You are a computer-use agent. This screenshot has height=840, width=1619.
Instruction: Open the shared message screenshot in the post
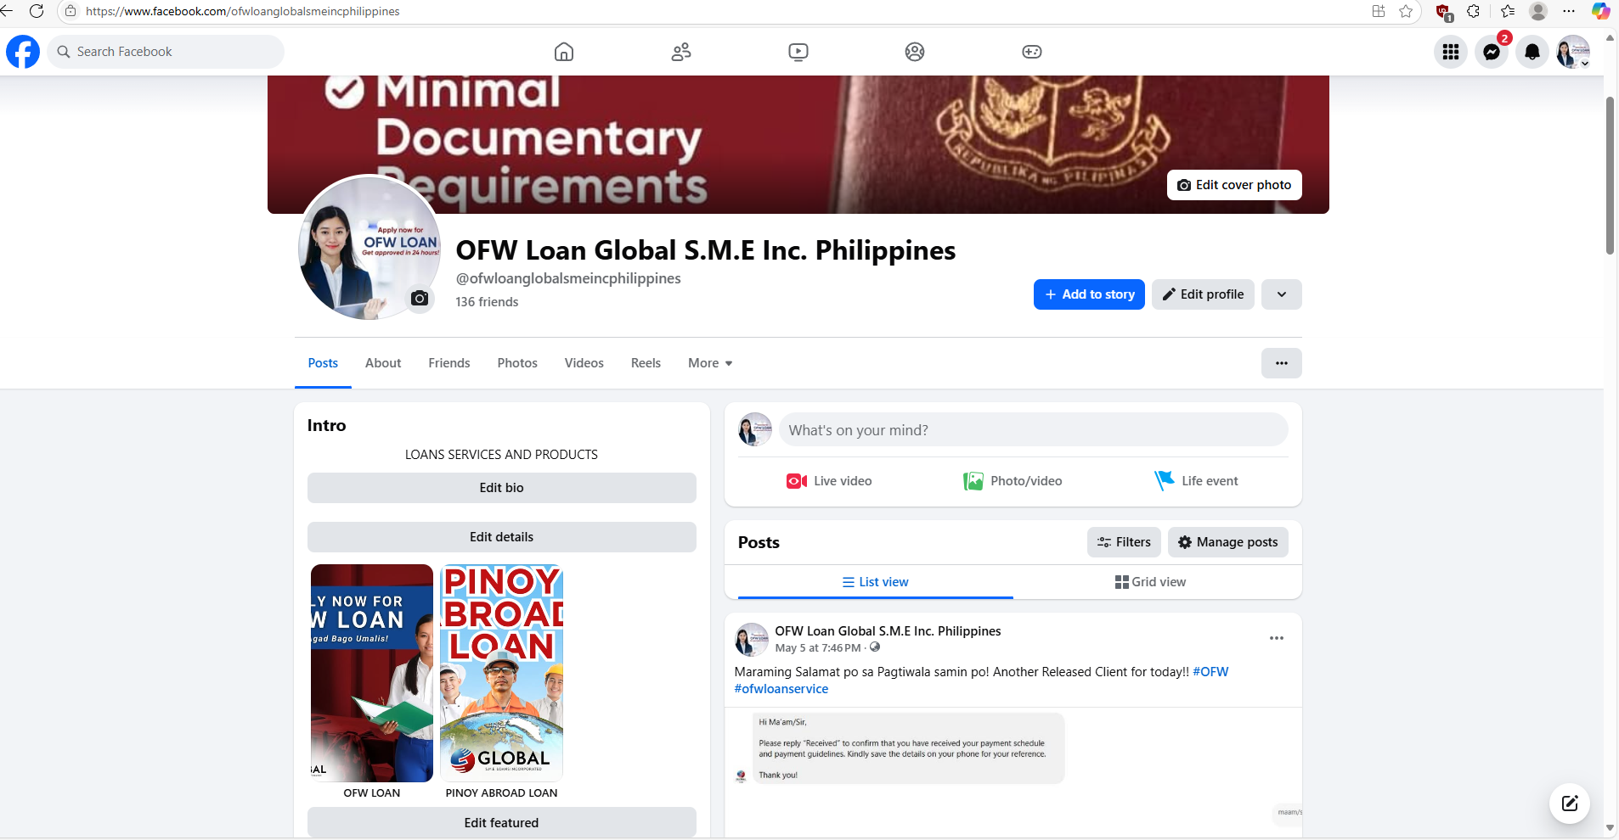[x=1013, y=772]
